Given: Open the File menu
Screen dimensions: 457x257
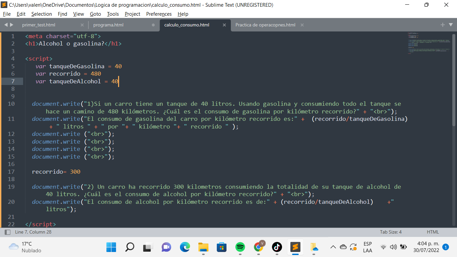Looking at the screenshot, I should (7, 14).
